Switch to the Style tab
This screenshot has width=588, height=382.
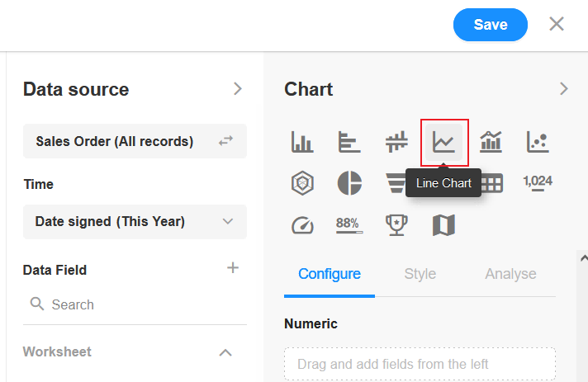(420, 274)
